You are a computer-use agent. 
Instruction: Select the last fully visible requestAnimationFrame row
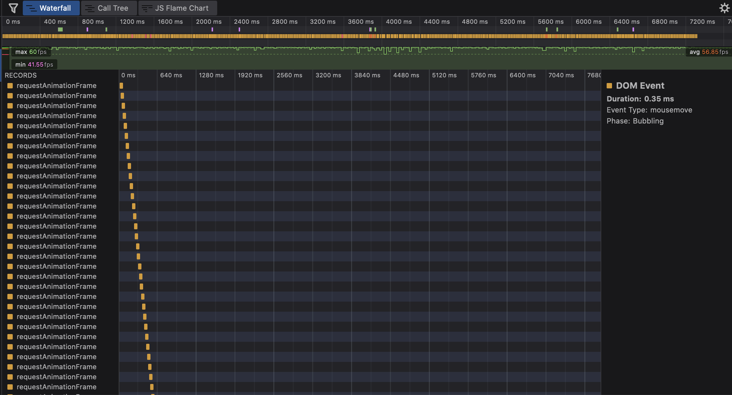pos(56,387)
